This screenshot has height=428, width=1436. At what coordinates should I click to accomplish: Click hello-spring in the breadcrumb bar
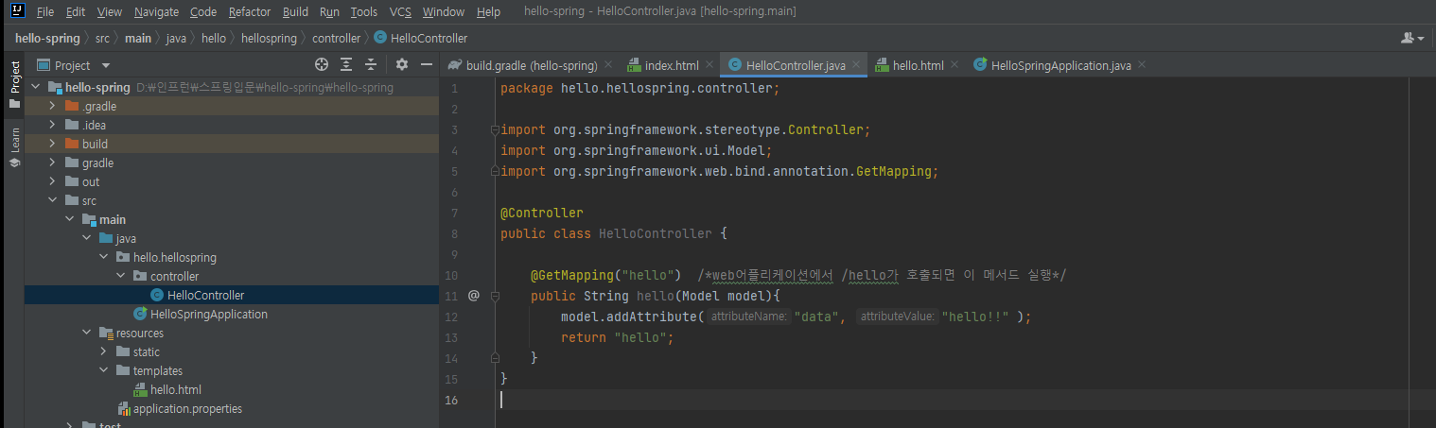coord(47,39)
